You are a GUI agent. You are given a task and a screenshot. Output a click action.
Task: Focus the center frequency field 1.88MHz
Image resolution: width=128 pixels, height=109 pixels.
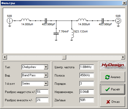tap(87, 67)
